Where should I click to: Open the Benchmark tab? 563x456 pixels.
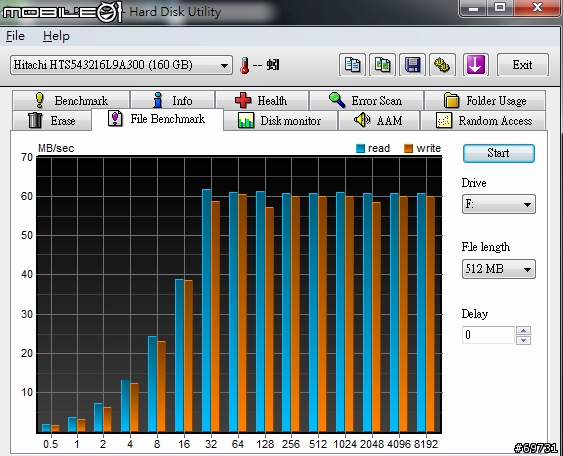pos(71,100)
